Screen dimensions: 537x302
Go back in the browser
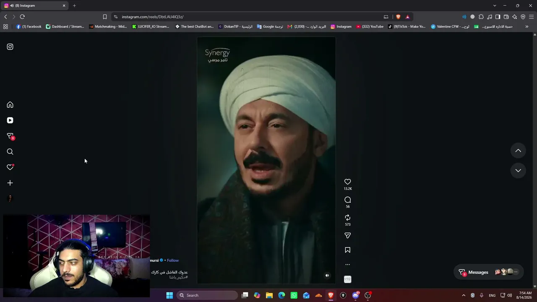coord(5,17)
